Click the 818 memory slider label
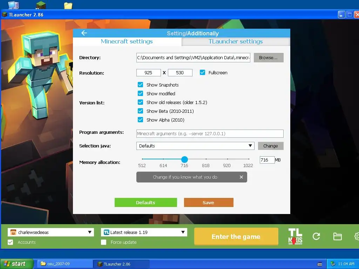The height and width of the screenshot is (269, 359). pos(205,165)
